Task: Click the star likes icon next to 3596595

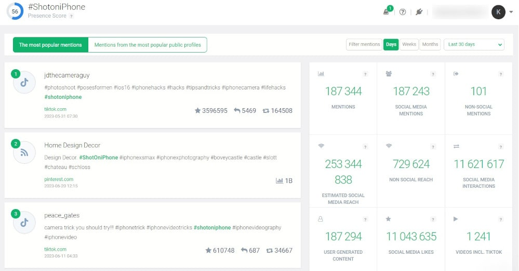Action: (x=197, y=111)
